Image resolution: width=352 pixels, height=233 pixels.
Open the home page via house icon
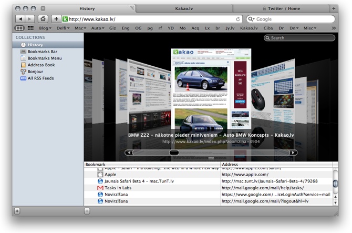tap(43, 19)
